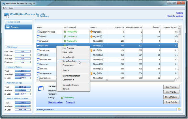Click the lsass.exe process icon
The image size is (188, 119).
(38, 64)
